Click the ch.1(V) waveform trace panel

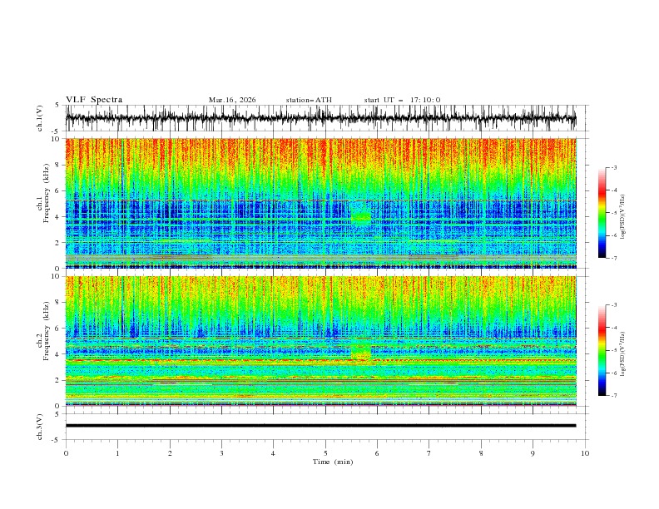pyautogui.click(x=320, y=118)
